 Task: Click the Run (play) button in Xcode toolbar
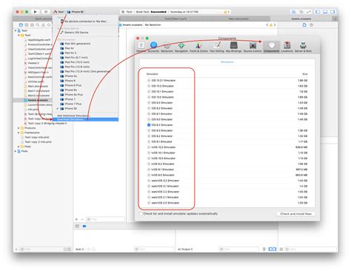[36, 12]
